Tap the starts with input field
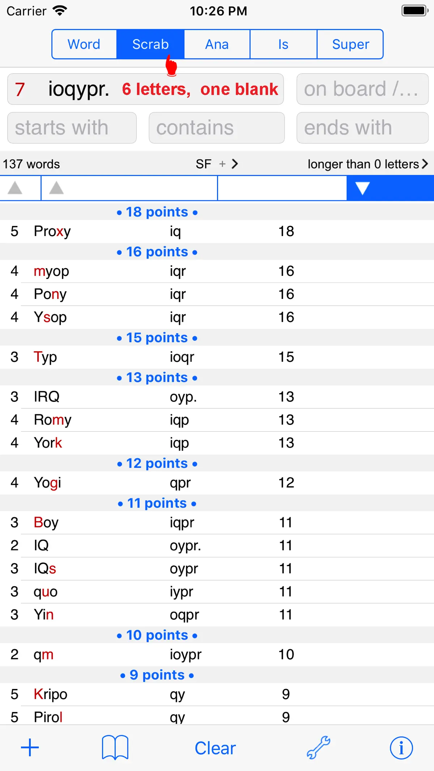 pyautogui.click(x=72, y=128)
